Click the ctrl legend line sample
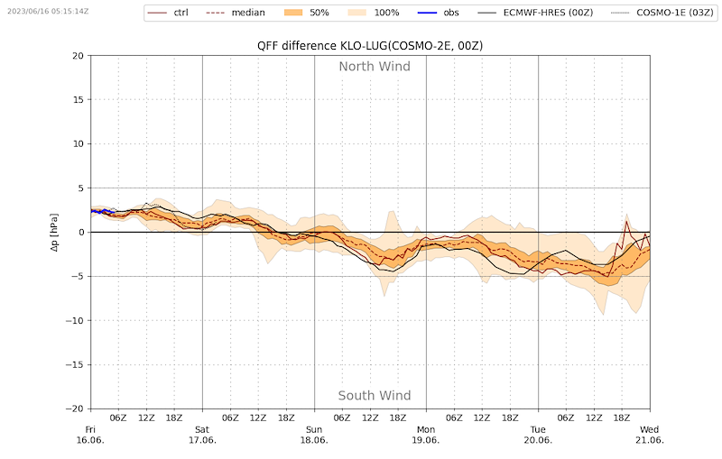Screen dimensions: 722x459 point(157,13)
